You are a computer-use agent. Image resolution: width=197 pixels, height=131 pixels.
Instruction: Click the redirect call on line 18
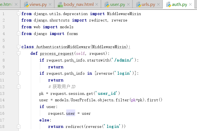(x=74, y=127)
